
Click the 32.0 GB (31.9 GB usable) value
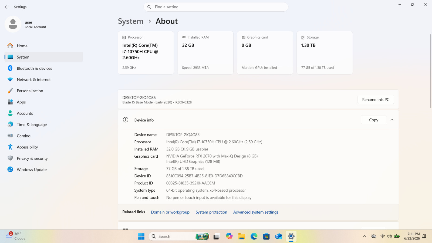pyautogui.click(x=187, y=149)
